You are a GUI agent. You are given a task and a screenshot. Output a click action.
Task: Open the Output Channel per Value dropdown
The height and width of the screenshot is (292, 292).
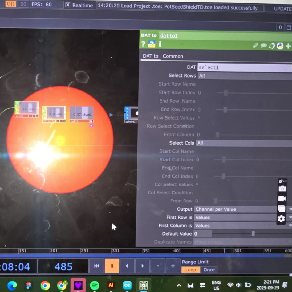coord(234,209)
